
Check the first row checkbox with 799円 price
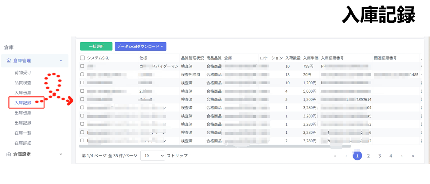(82, 66)
